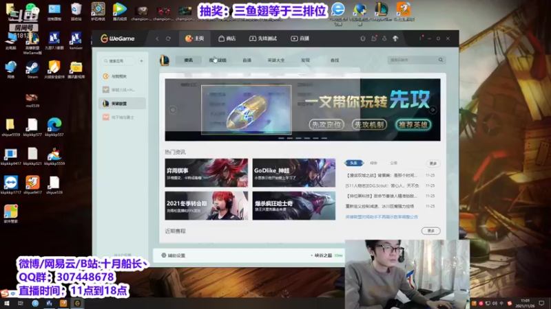Click the 先攻定位 banner button
Image resolution: width=551 pixels, height=309 pixels.
click(x=326, y=125)
